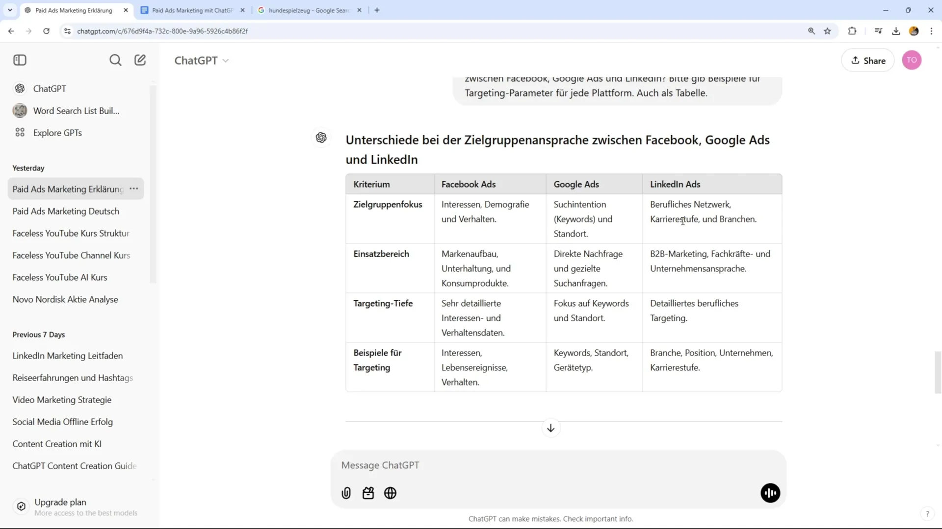The width and height of the screenshot is (942, 529).
Task: Open LinkedIn Marketing Leitfaden chat
Action: [x=76, y=356]
